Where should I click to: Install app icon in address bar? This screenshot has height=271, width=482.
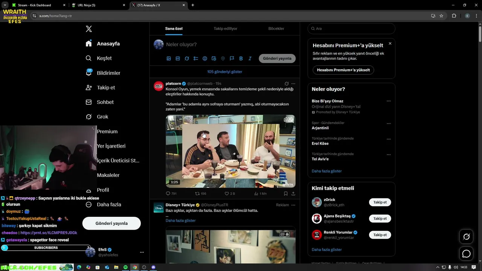tap(433, 16)
